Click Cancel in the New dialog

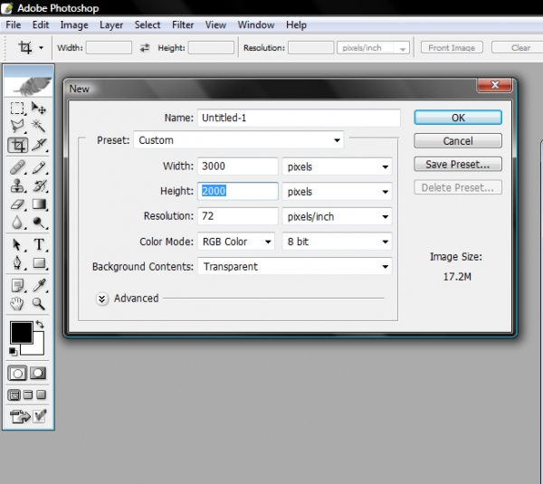(x=458, y=141)
